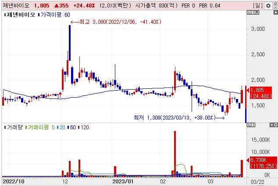Image resolution: width=278 pixels, height=186 pixels.
Task: Click the 15,000K volume axis label
Action: [x=260, y=140]
